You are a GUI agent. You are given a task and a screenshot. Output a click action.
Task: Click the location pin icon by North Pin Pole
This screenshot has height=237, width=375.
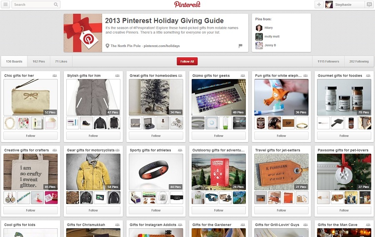pos(107,46)
